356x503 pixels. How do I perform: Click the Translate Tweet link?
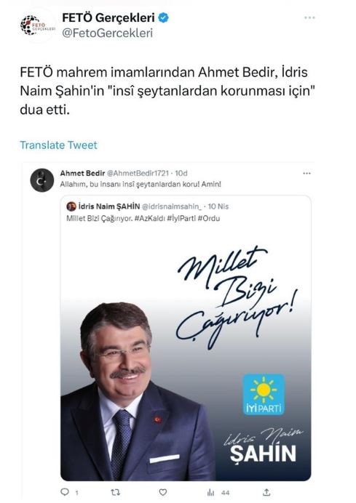tap(58, 145)
